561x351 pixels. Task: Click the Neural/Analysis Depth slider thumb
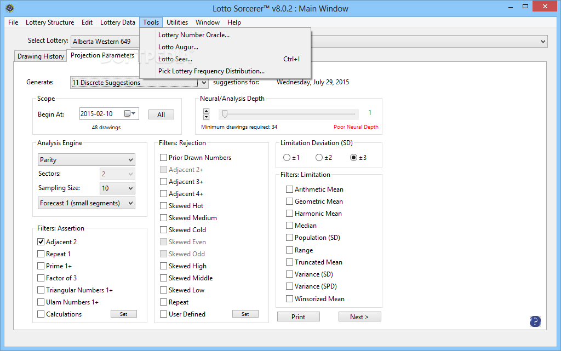point(225,114)
